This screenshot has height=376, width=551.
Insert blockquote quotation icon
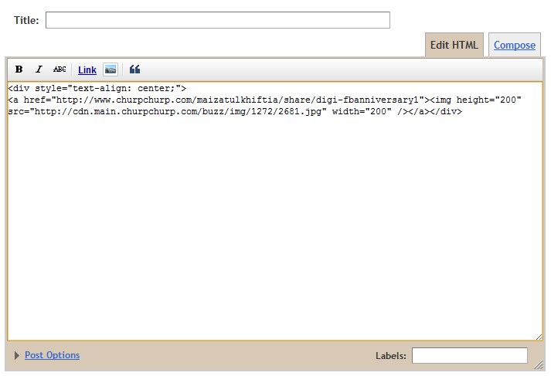(134, 69)
